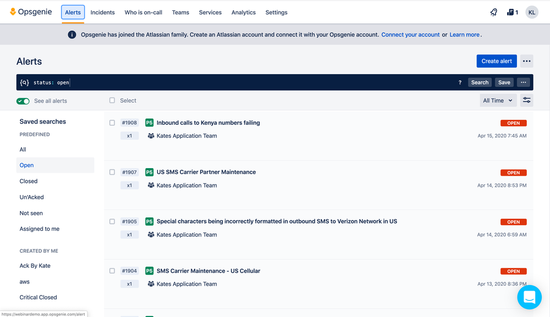Follow the Connect your account link

click(410, 34)
